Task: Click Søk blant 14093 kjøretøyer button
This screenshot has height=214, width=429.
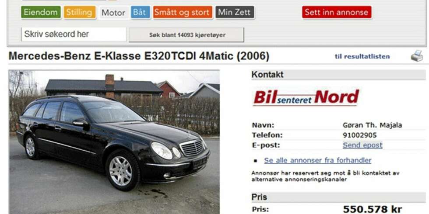Action: click(186, 35)
